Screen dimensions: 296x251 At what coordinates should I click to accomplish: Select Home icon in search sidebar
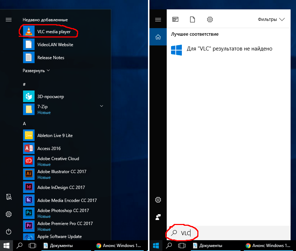click(158, 37)
